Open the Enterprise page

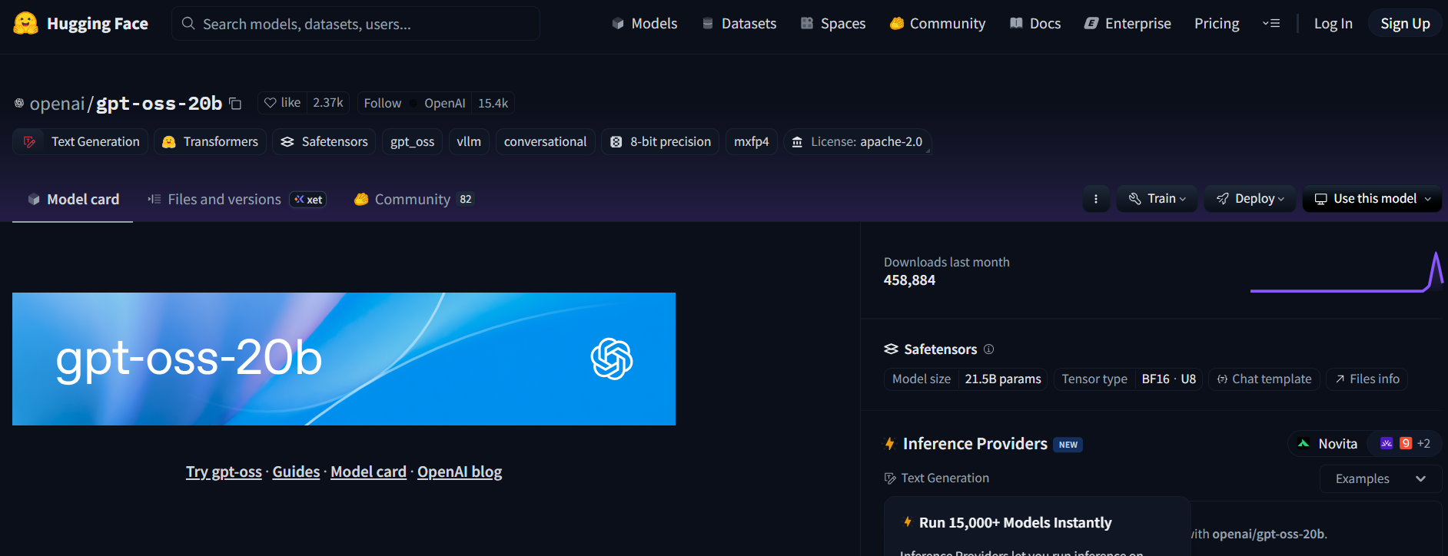click(1128, 24)
